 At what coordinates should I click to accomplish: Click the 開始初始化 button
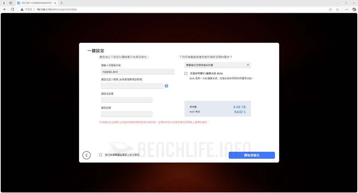pyautogui.click(x=252, y=155)
